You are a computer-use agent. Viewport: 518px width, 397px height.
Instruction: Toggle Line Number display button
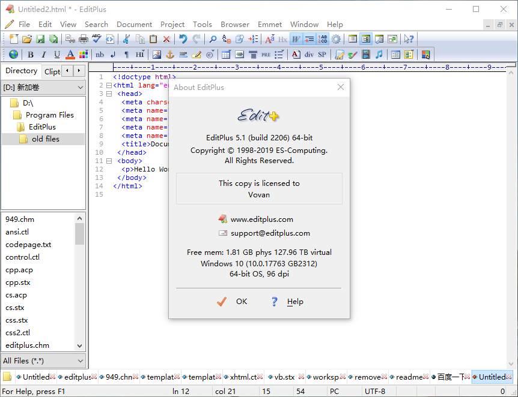323,39
